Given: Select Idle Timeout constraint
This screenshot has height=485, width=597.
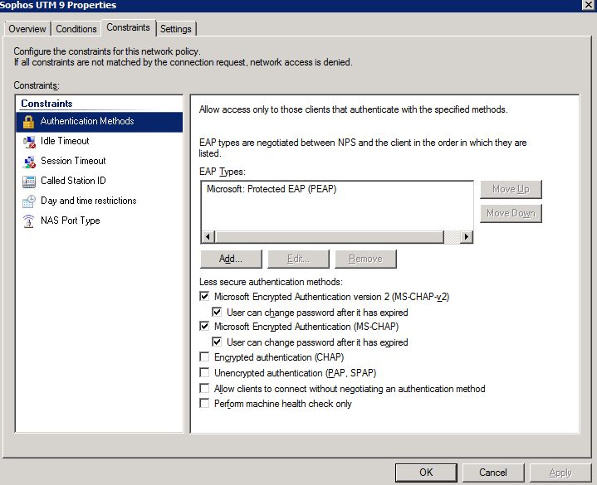Looking at the screenshot, I should tap(100, 142).
